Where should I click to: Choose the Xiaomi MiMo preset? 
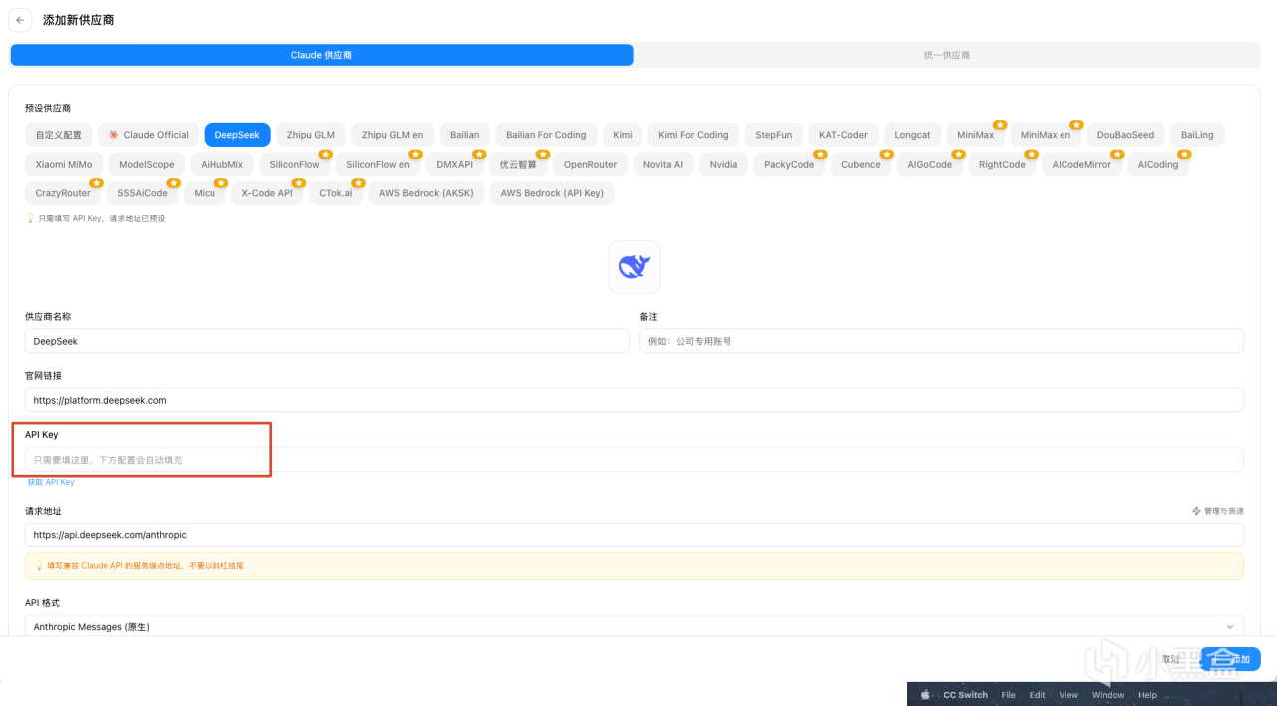pyautogui.click(x=64, y=165)
